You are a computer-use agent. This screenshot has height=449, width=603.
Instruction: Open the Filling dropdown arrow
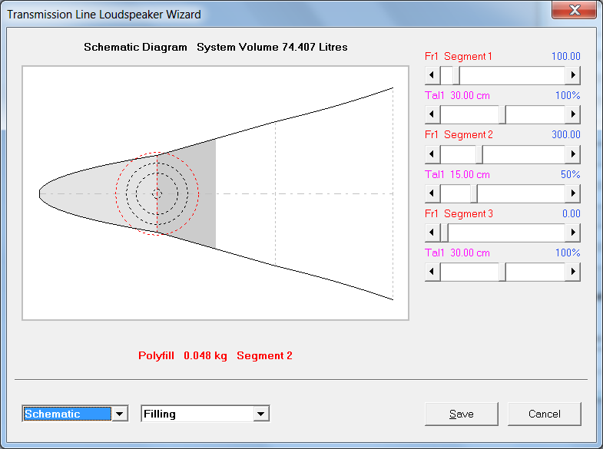click(x=261, y=414)
